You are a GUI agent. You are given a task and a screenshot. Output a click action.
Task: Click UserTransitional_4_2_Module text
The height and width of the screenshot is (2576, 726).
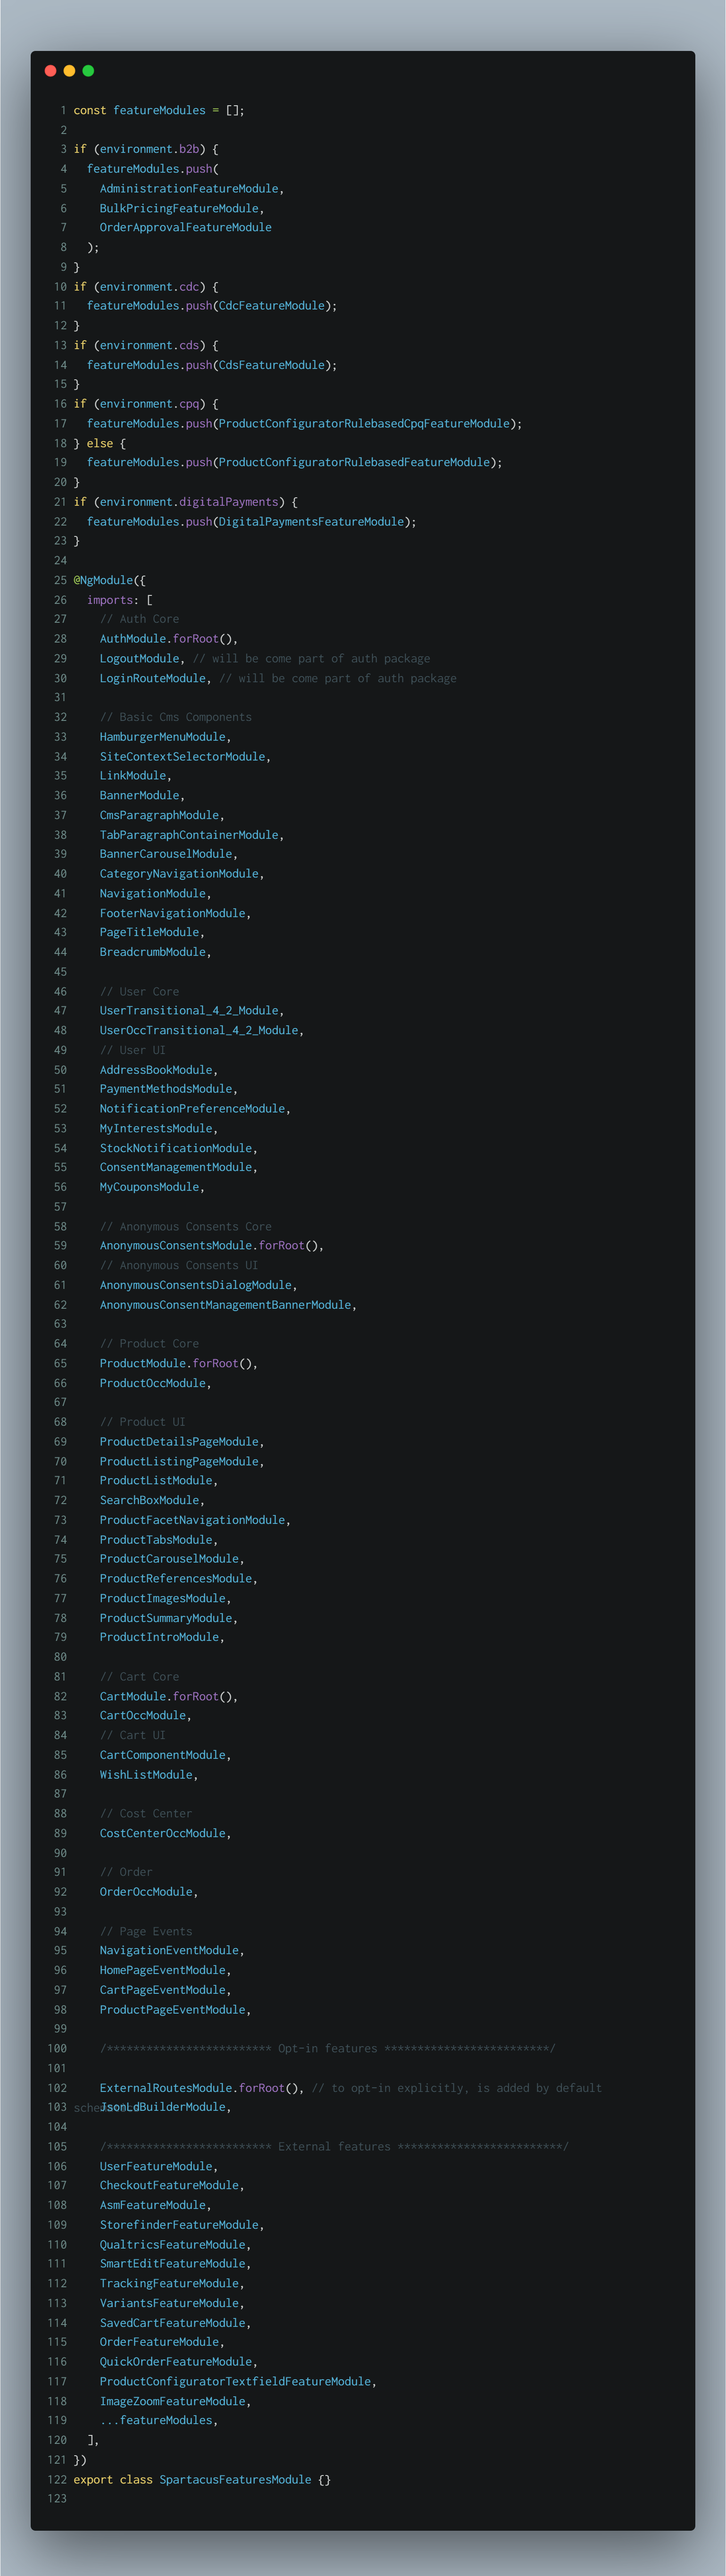pos(189,1011)
